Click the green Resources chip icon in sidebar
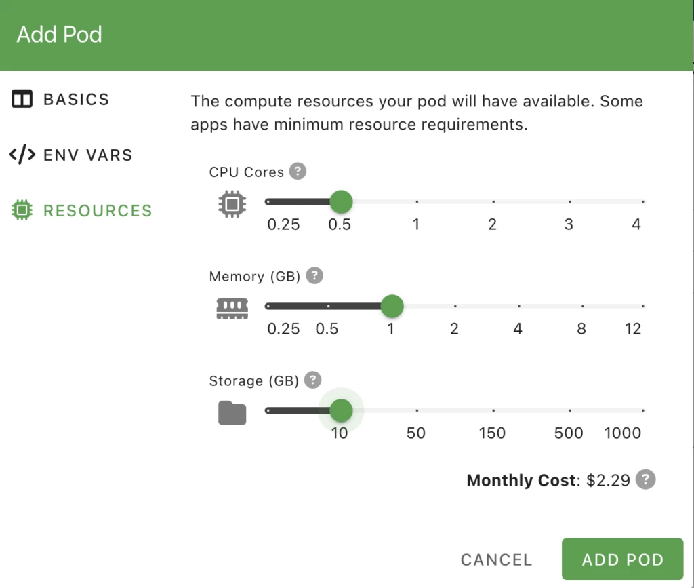Screen dimensions: 694x588 (x=22, y=210)
